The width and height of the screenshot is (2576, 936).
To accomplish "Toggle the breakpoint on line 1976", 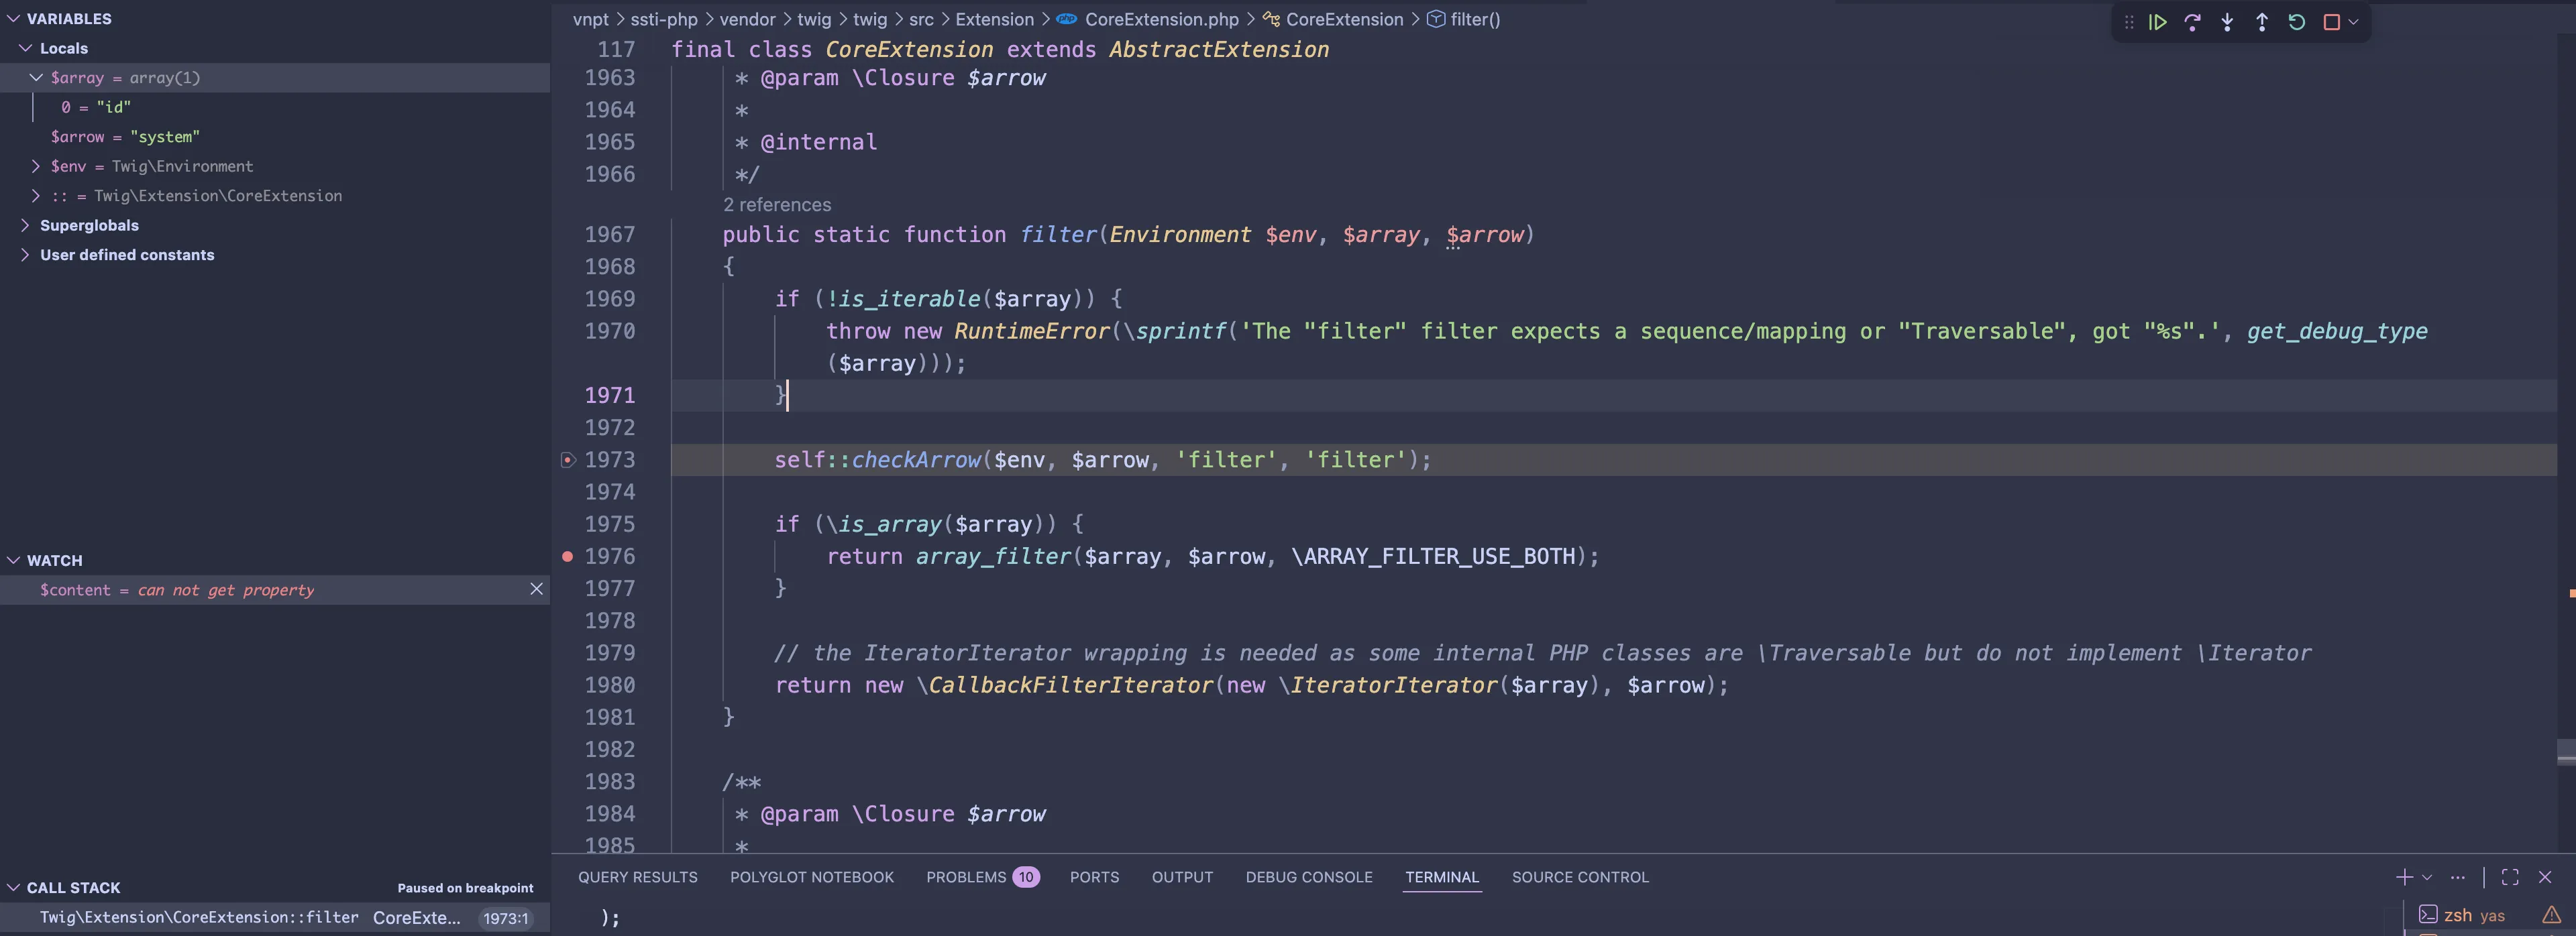I will (568, 556).
